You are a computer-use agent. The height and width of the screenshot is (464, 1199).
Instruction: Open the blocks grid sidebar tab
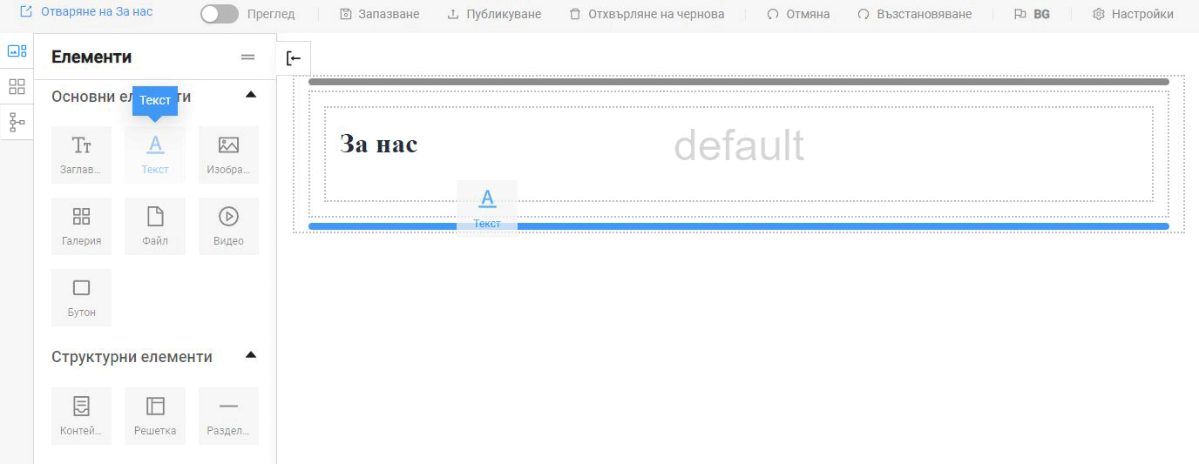point(17,86)
